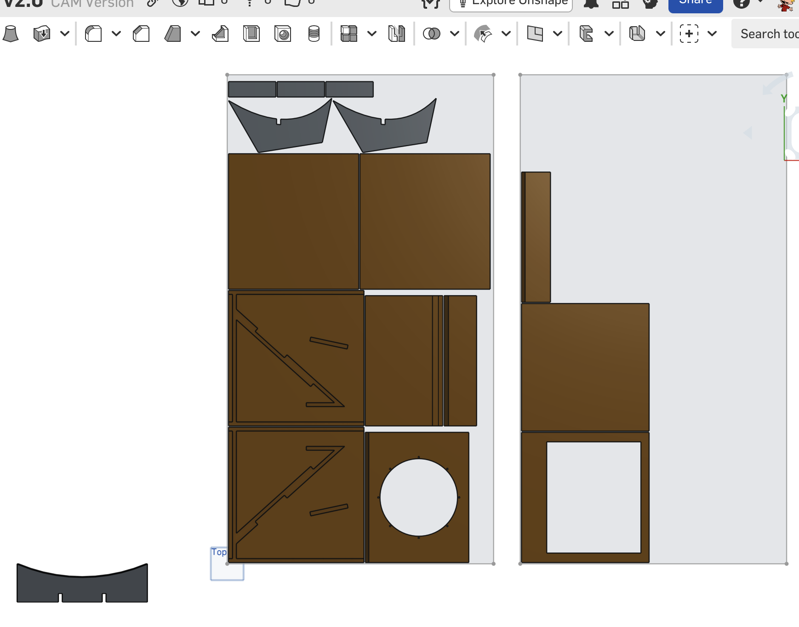Image resolution: width=799 pixels, height=627 pixels.
Task: Click the Top view label
Action: [x=219, y=552]
